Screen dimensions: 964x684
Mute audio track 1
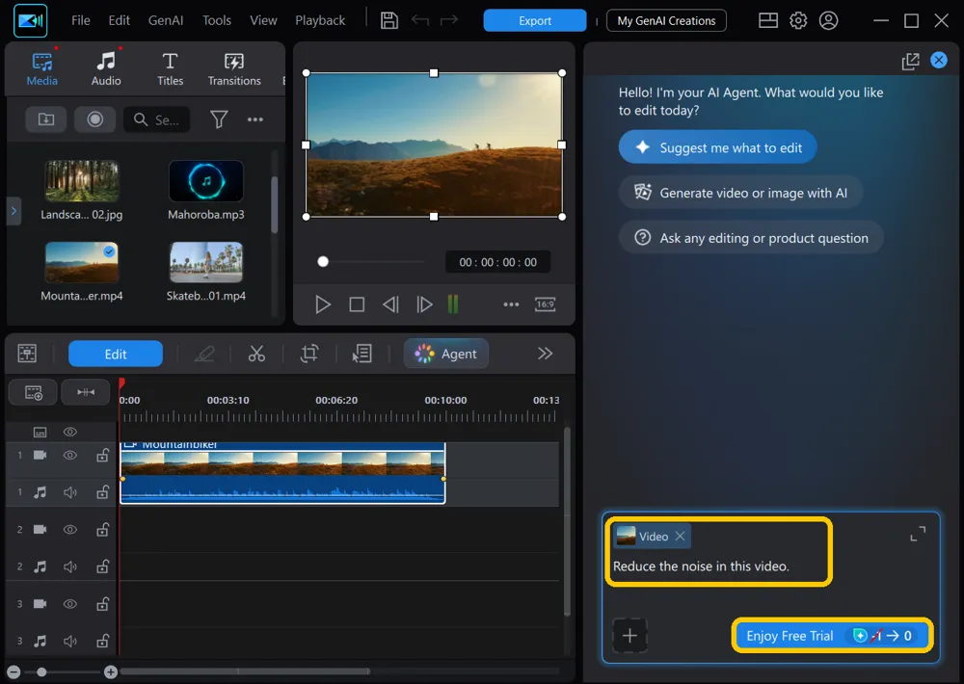click(70, 492)
